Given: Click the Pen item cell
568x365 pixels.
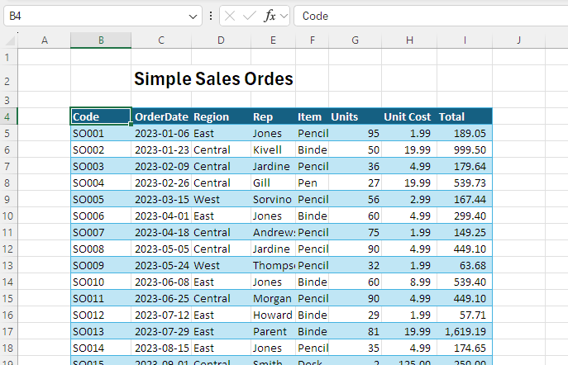Looking at the screenshot, I should (313, 182).
